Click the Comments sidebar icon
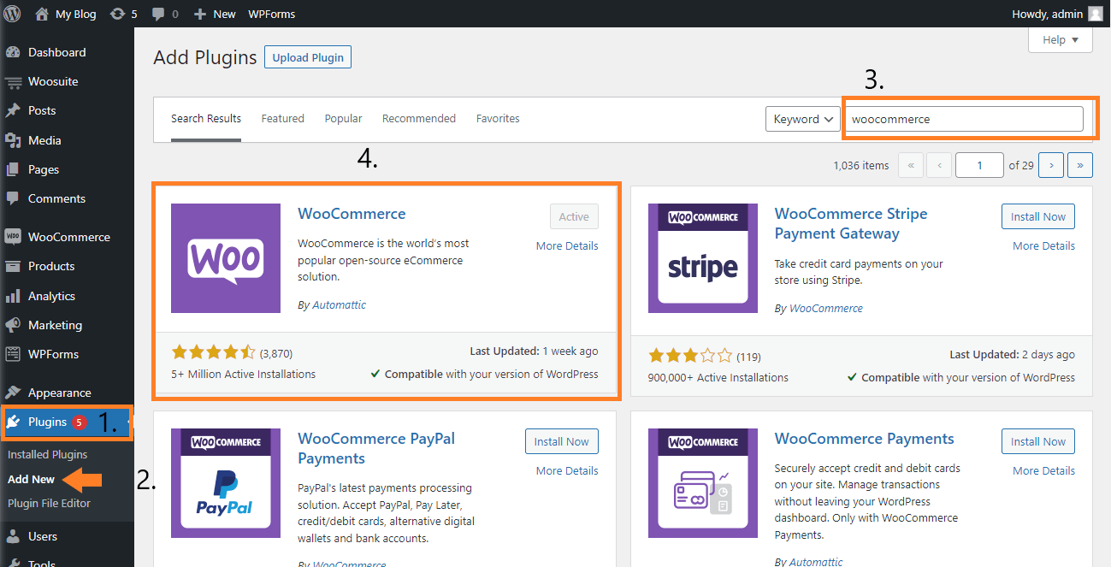The height and width of the screenshot is (567, 1111). [x=13, y=198]
